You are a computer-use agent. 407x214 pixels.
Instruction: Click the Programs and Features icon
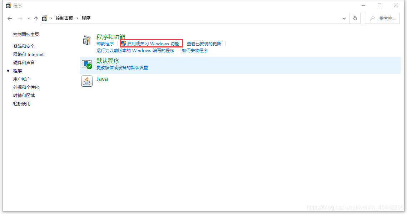point(87,40)
